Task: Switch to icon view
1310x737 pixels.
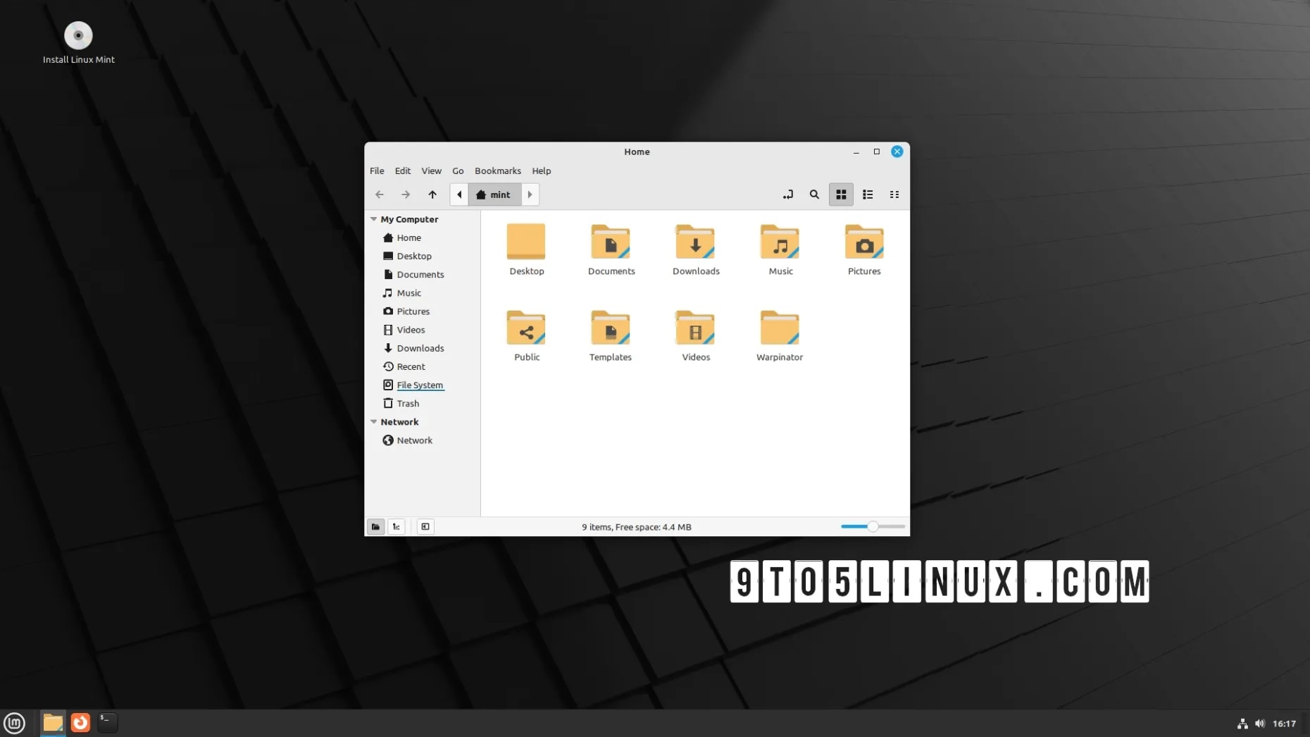Action: point(841,194)
